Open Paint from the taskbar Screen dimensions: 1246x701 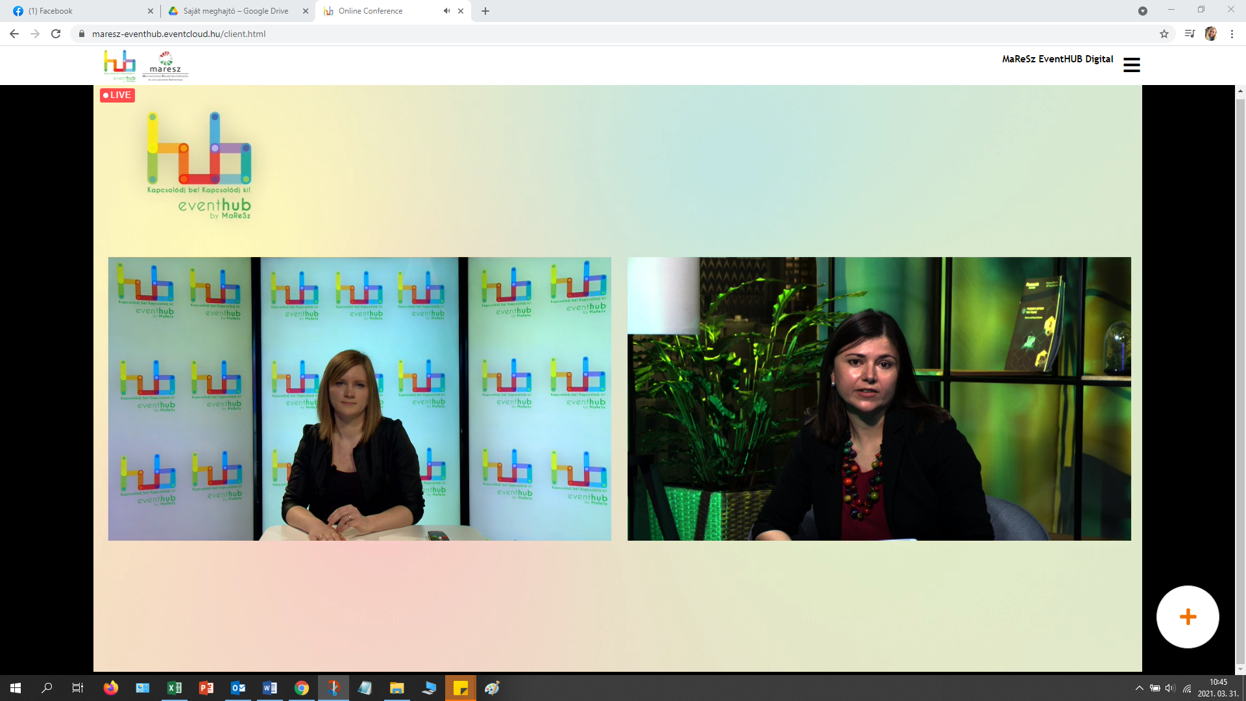493,688
